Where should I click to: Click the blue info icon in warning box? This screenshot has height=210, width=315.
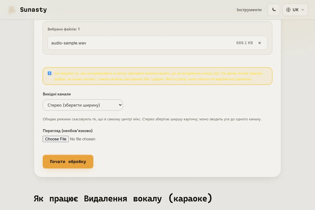point(50,73)
